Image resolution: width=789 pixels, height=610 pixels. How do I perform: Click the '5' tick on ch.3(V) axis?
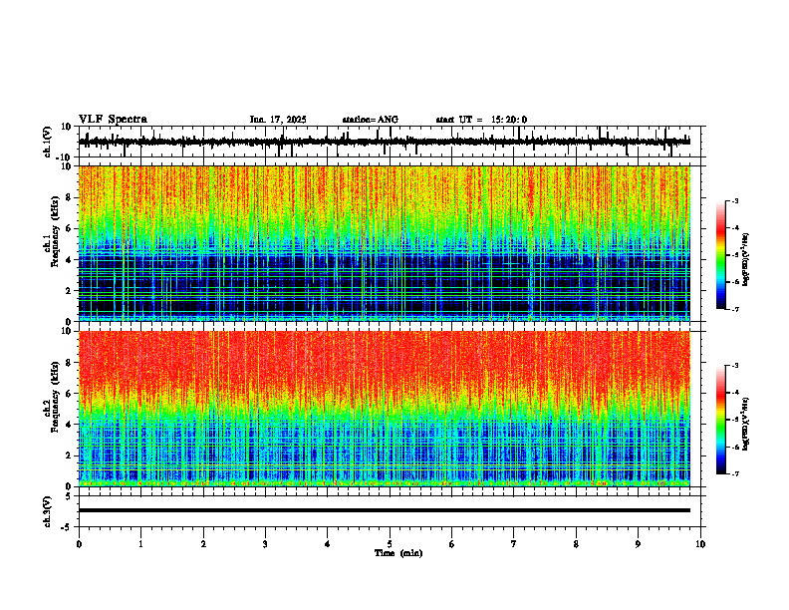[x=69, y=496]
